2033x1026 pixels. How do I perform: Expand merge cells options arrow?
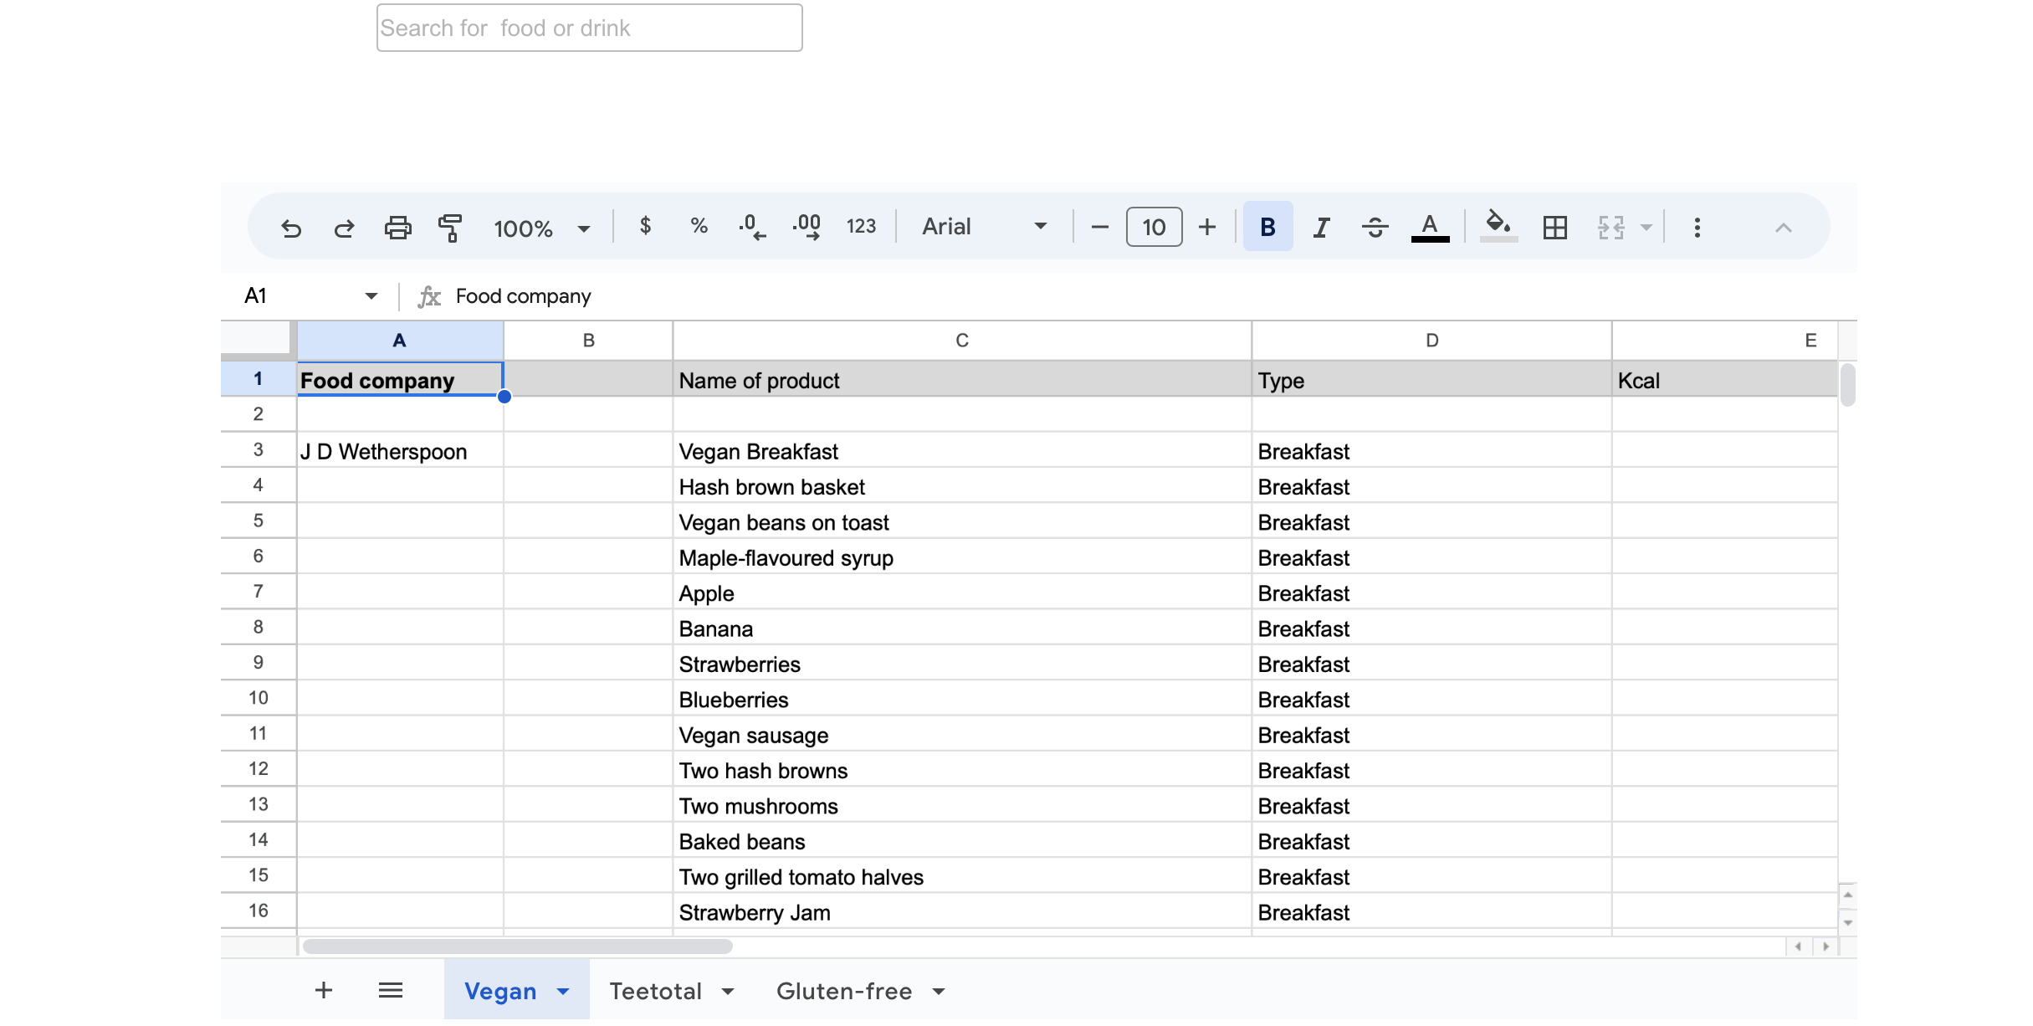(1646, 227)
